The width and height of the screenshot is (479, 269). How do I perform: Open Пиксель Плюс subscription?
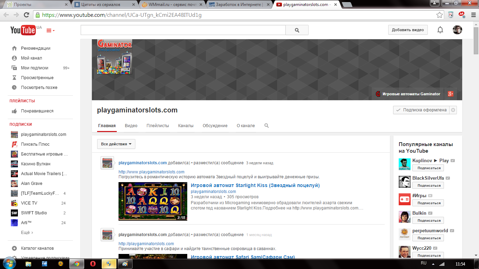(x=35, y=144)
